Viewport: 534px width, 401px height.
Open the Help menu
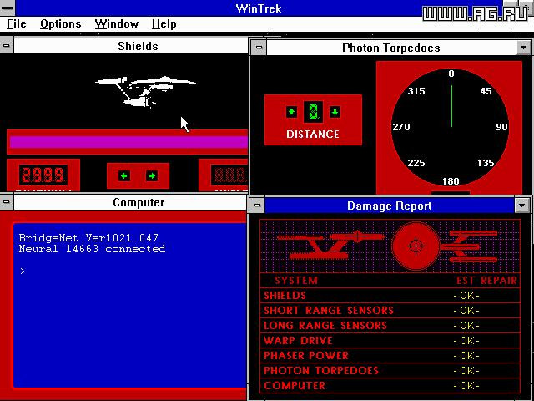[x=164, y=24]
